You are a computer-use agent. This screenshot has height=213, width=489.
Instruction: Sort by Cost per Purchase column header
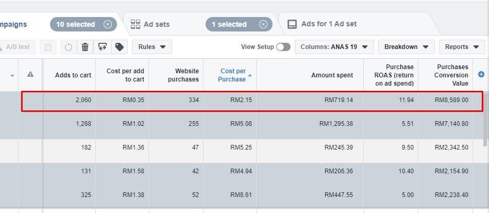pos(233,75)
